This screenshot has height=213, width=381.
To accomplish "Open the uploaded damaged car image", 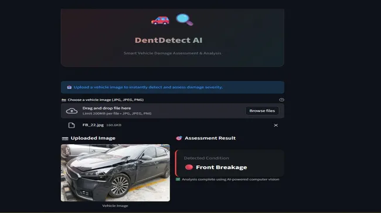I will point(115,173).
